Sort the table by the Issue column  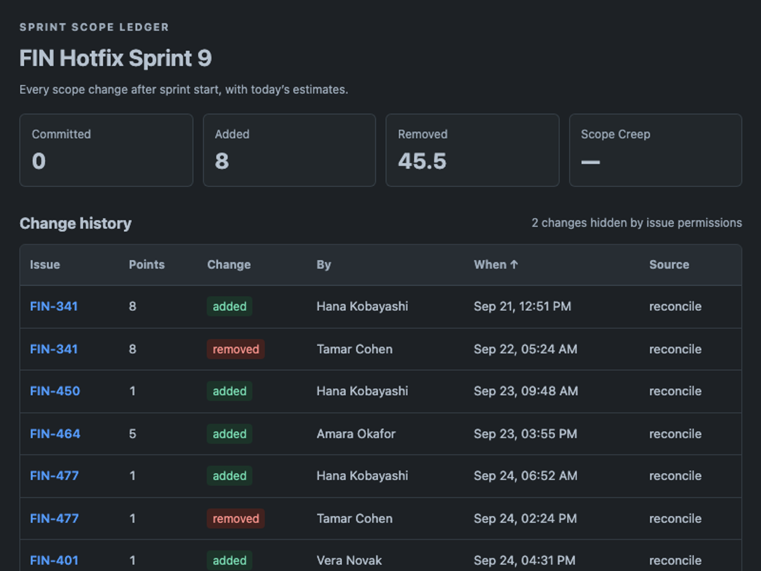[x=45, y=265]
